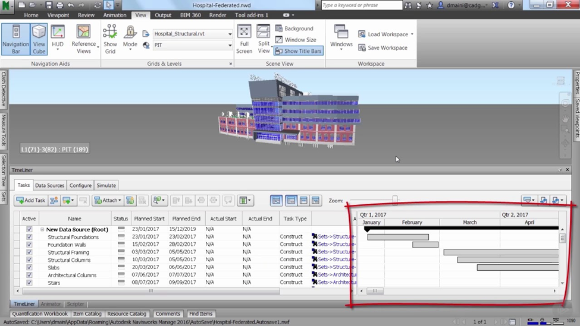Click the Window Size button

click(296, 40)
